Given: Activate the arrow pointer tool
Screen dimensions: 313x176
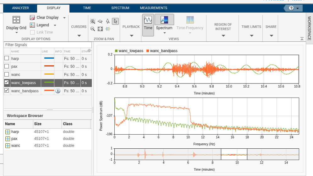Looking at the screenshot, I should [x=115, y=21].
